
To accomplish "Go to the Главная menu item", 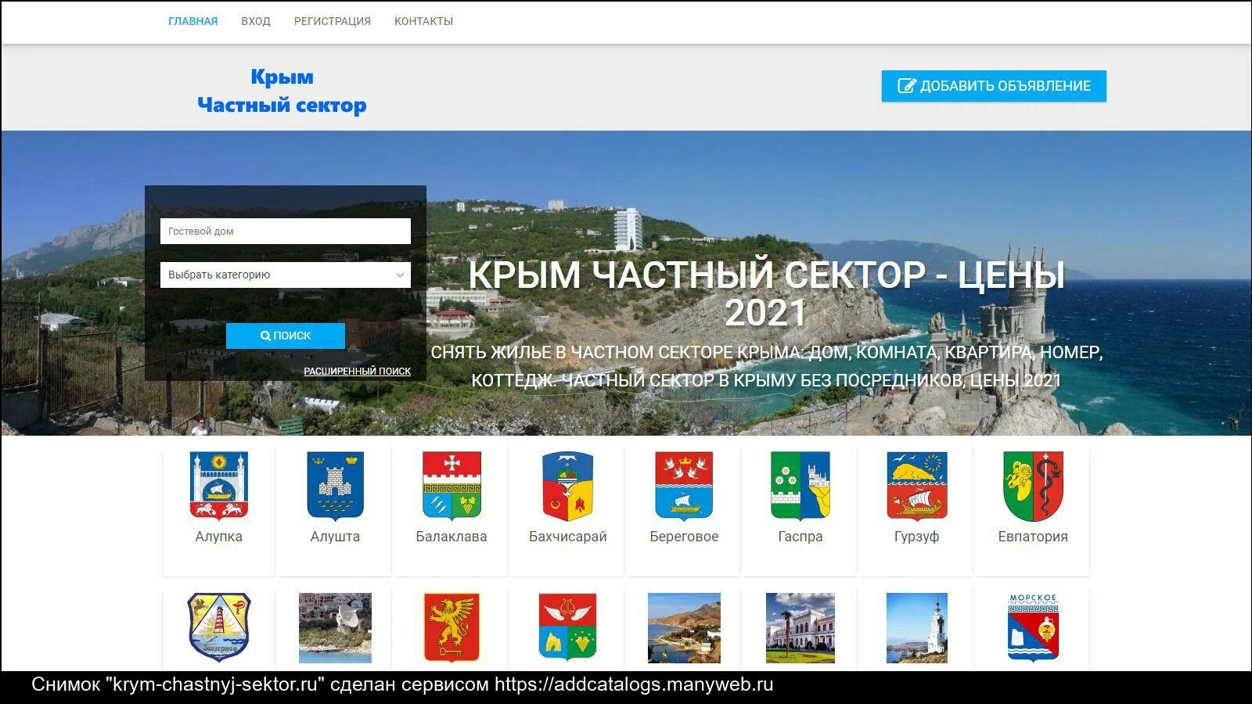I will click(192, 21).
